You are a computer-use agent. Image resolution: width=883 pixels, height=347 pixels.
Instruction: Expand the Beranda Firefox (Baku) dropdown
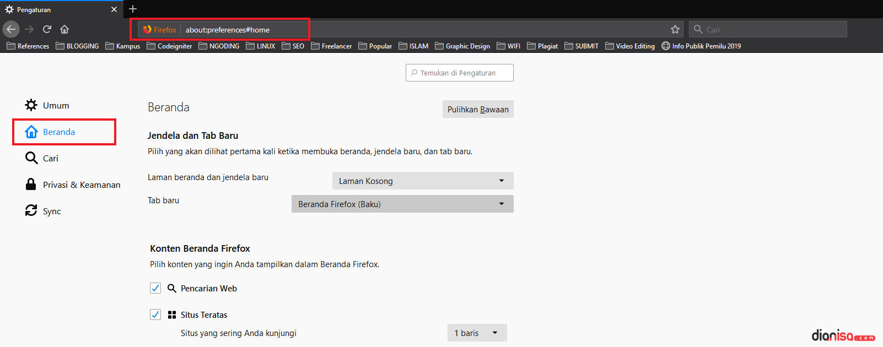coord(402,204)
